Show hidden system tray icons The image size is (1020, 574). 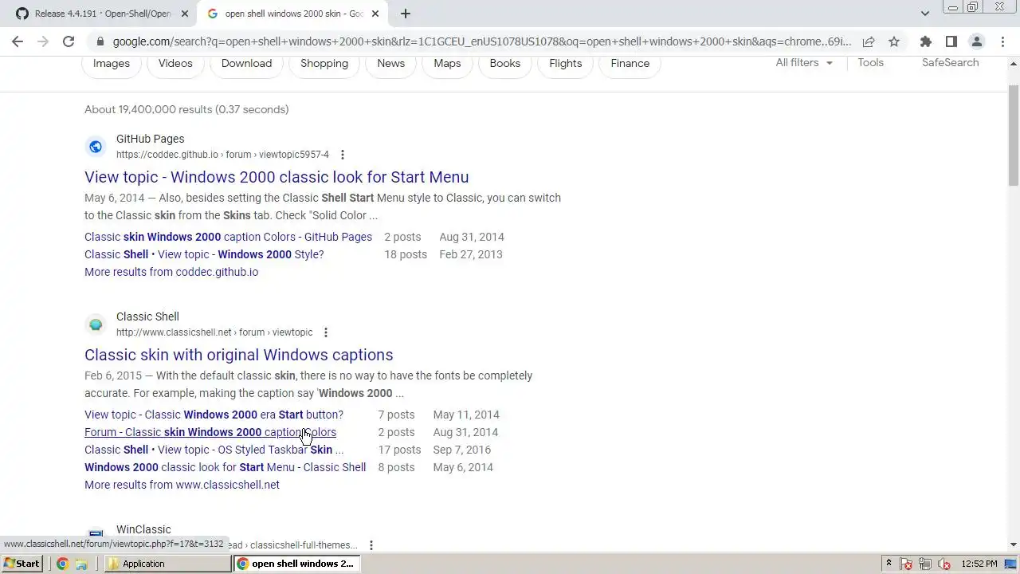889,564
